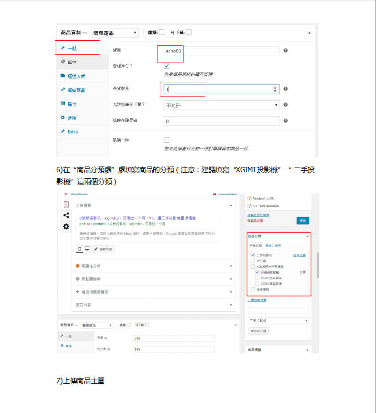Screen dimensions: 376x413
Task: Click the 存貨數量 stock quantity field
Action: [221, 89]
